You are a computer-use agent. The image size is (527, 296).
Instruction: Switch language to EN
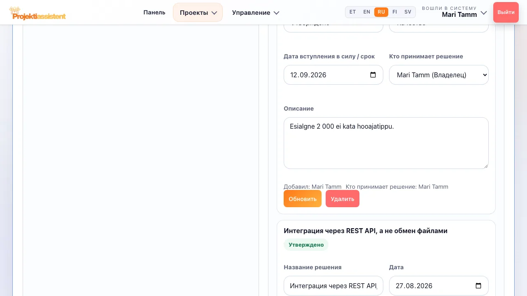click(x=367, y=12)
